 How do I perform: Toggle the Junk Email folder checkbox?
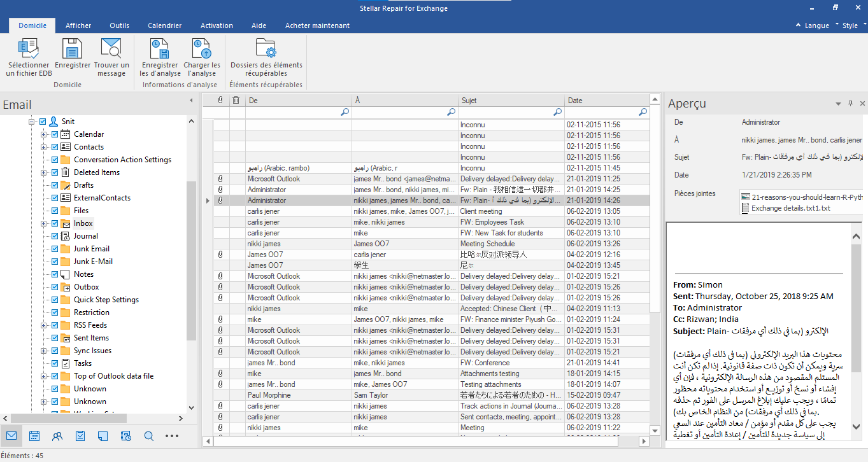[x=55, y=249]
